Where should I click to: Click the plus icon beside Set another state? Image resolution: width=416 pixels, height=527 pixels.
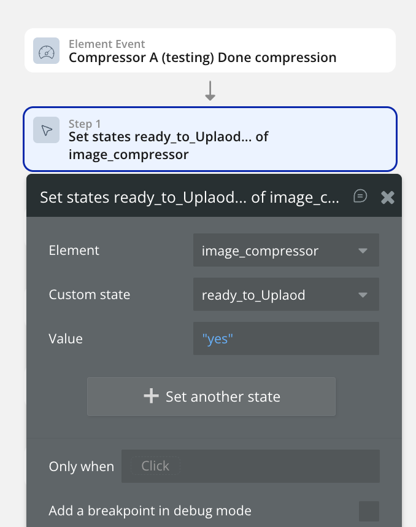coord(151,396)
